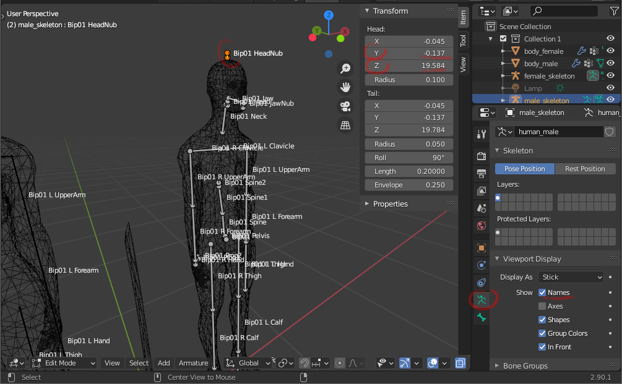Viewport: 622px width, 384px height.
Task: Open the Bone properties tab icon
Action: click(x=482, y=318)
